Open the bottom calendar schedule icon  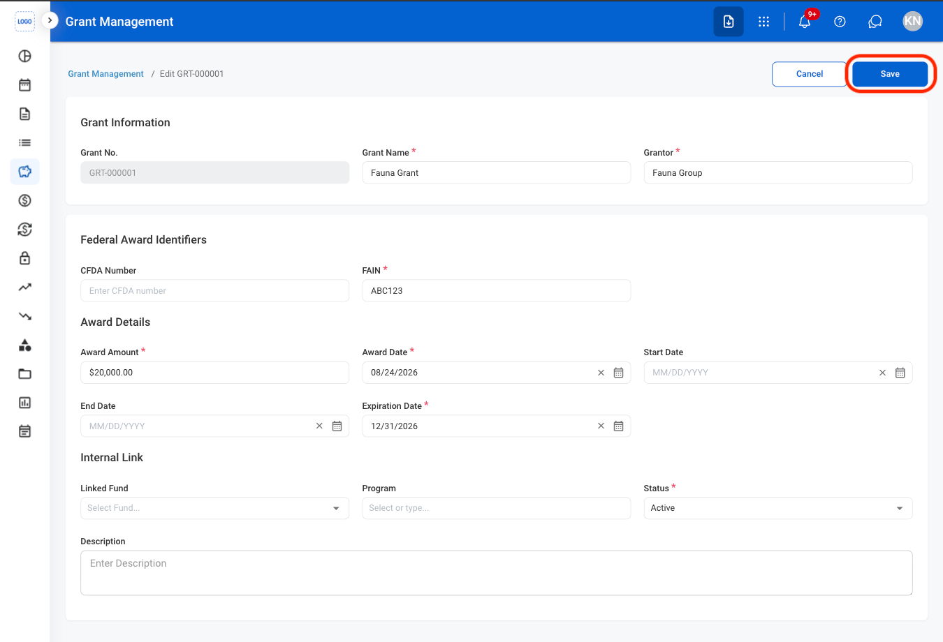[x=24, y=432]
